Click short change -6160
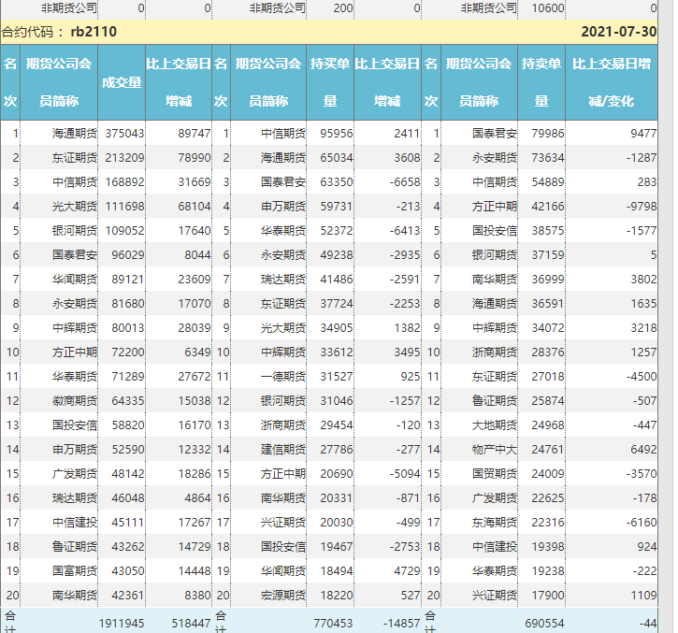678x633 pixels. point(642,523)
